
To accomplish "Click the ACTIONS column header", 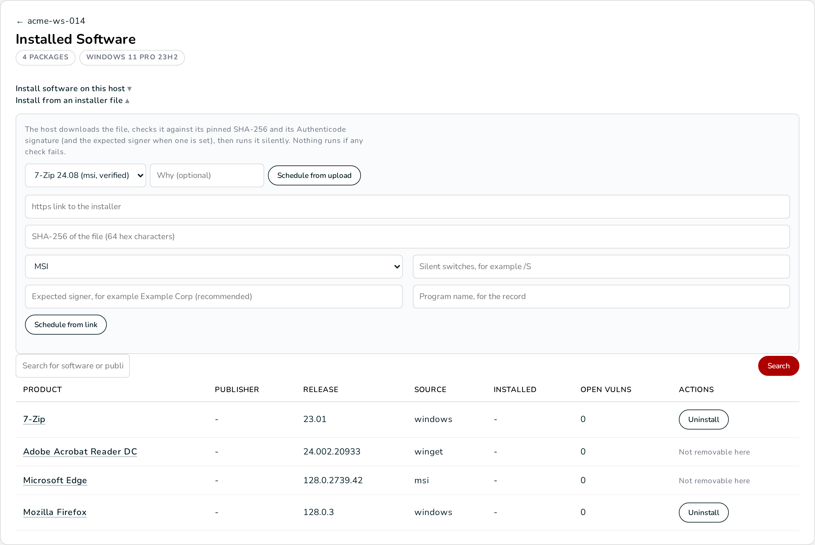I will (x=696, y=390).
